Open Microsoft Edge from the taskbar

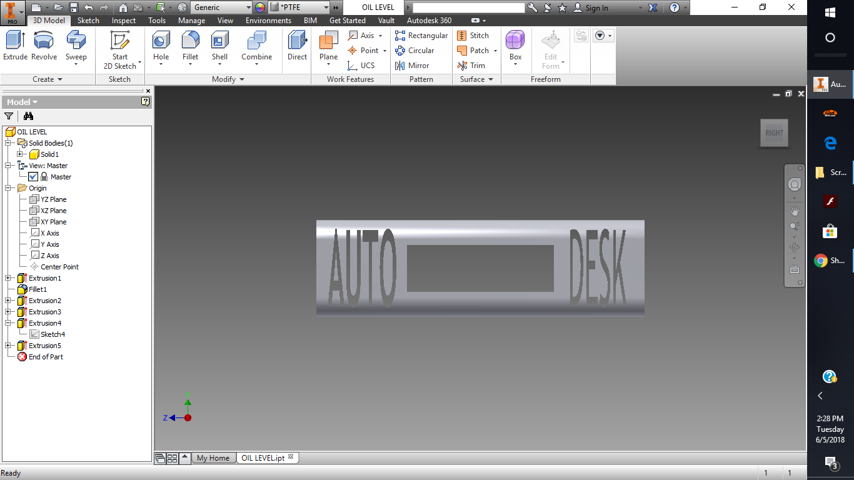pyautogui.click(x=830, y=143)
